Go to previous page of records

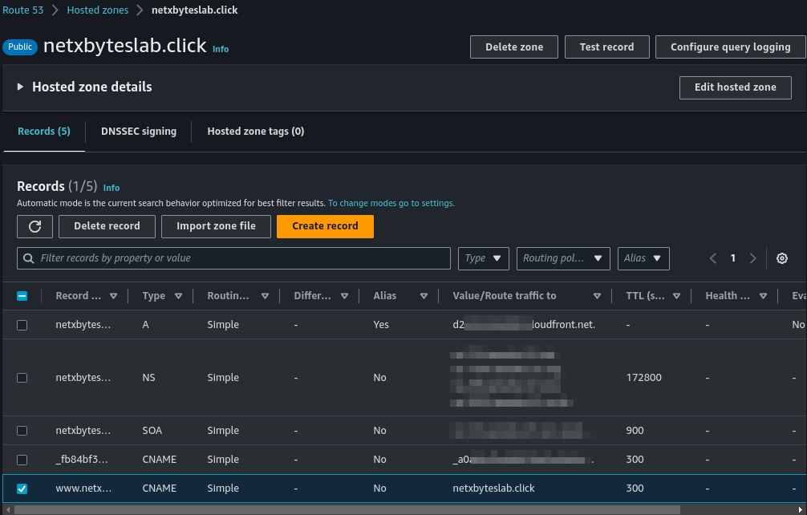pyautogui.click(x=713, y=258)
